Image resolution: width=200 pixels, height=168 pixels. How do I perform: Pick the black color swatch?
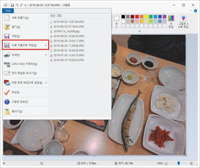[x=123, y=17]
